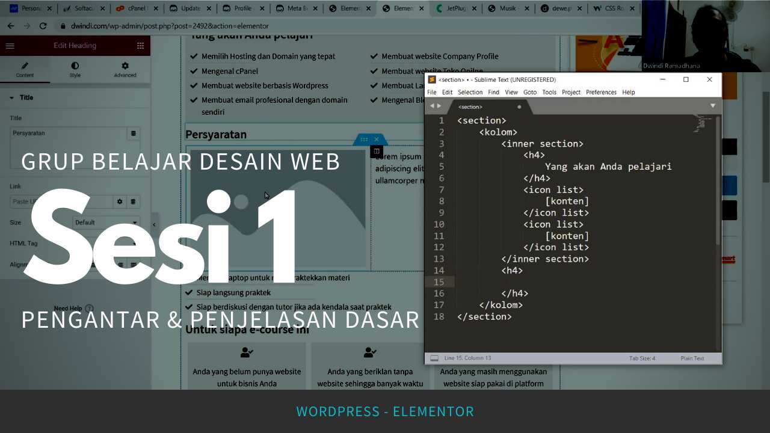Select the image placeholder widget on canvas
This screenshot has width=770, height=433.
point(277,209)
